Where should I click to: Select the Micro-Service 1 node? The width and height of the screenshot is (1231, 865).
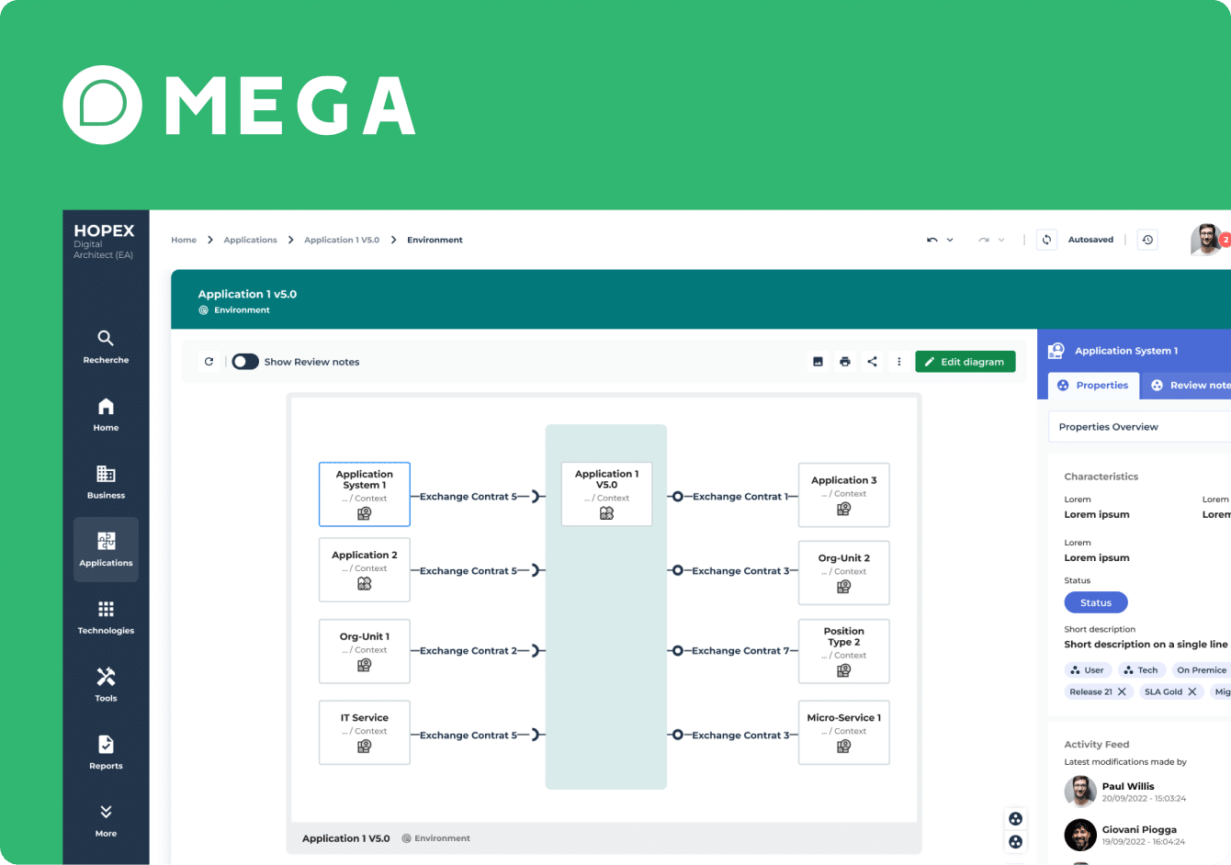pyautogui.click(x=844, y=733)
